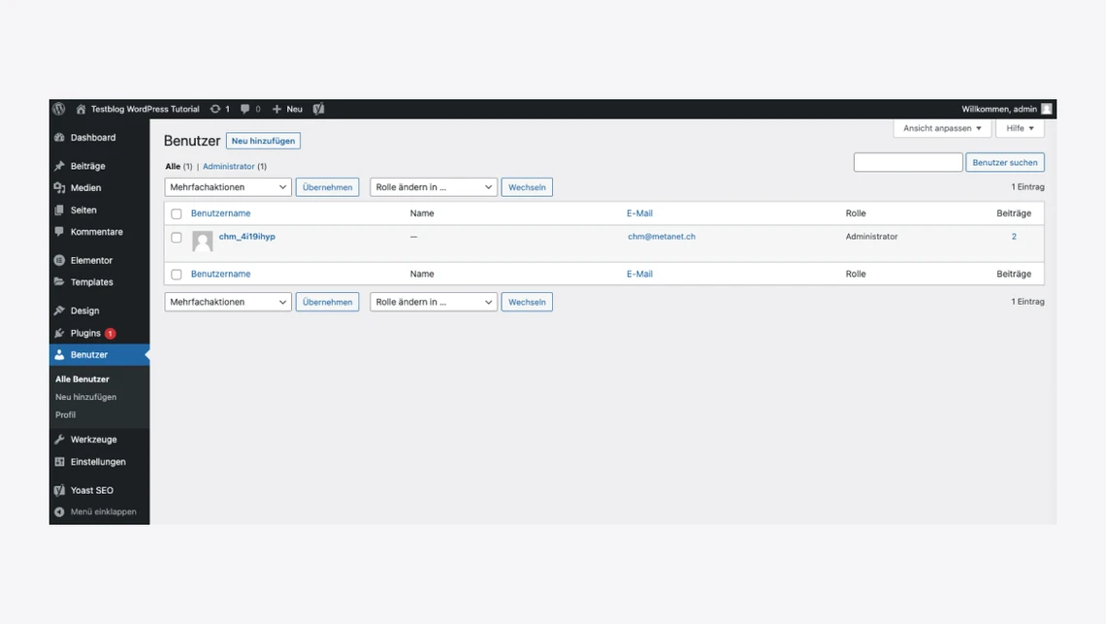Open the site home icon Testblog WordPress Tutorial

coord(81,109)
